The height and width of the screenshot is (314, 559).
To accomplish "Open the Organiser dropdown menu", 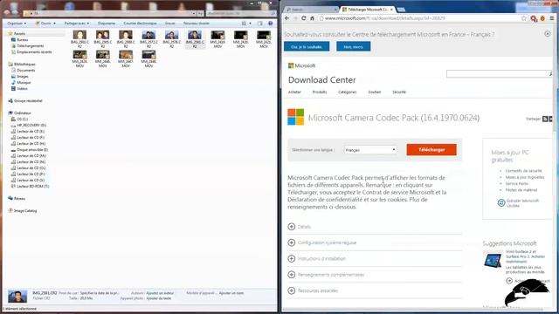I will (17, 24).
